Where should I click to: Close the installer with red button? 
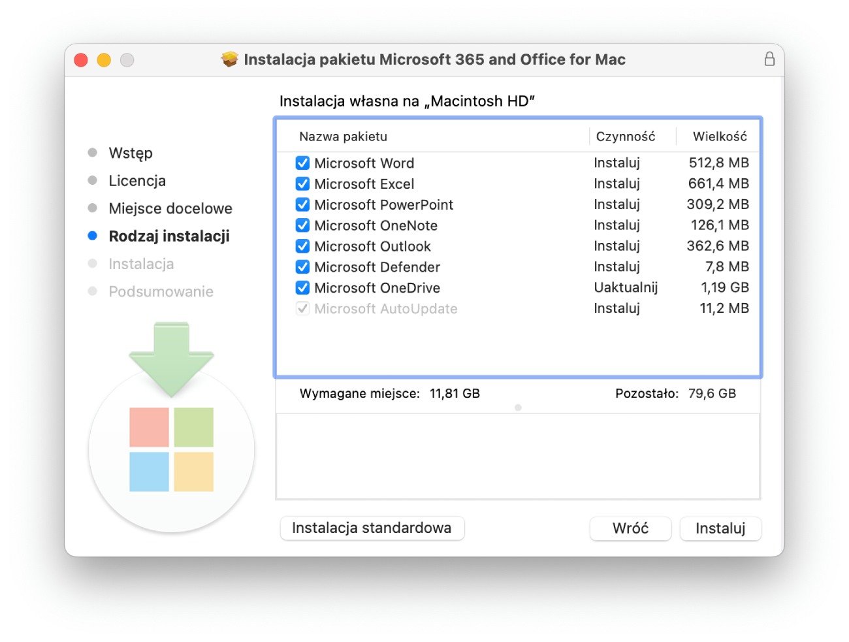click(x=81, y=60)
